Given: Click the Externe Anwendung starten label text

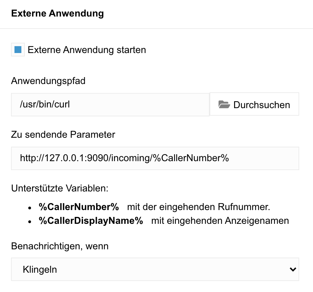Looking at the screenshot, I should point(87,50).
